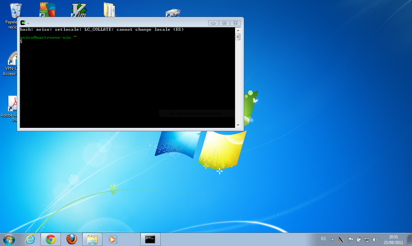Click the Cygwin icon in terminal title bar
The width and height of the screenshot is (412, 246).
23,23
